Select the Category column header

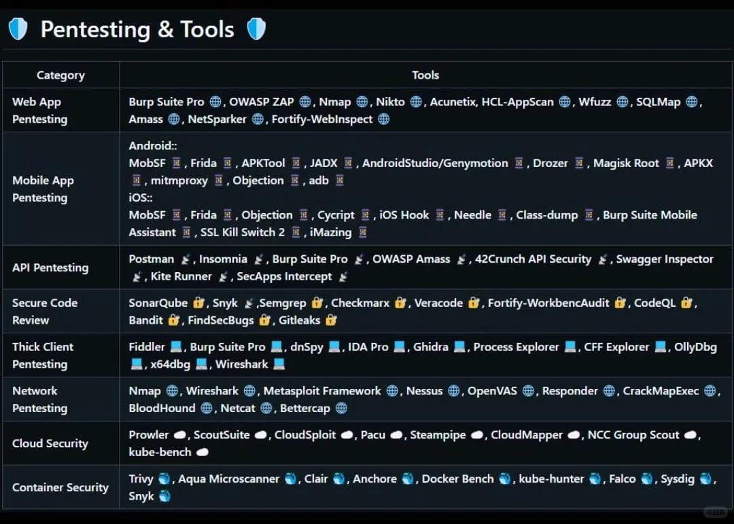coord(60,75)
